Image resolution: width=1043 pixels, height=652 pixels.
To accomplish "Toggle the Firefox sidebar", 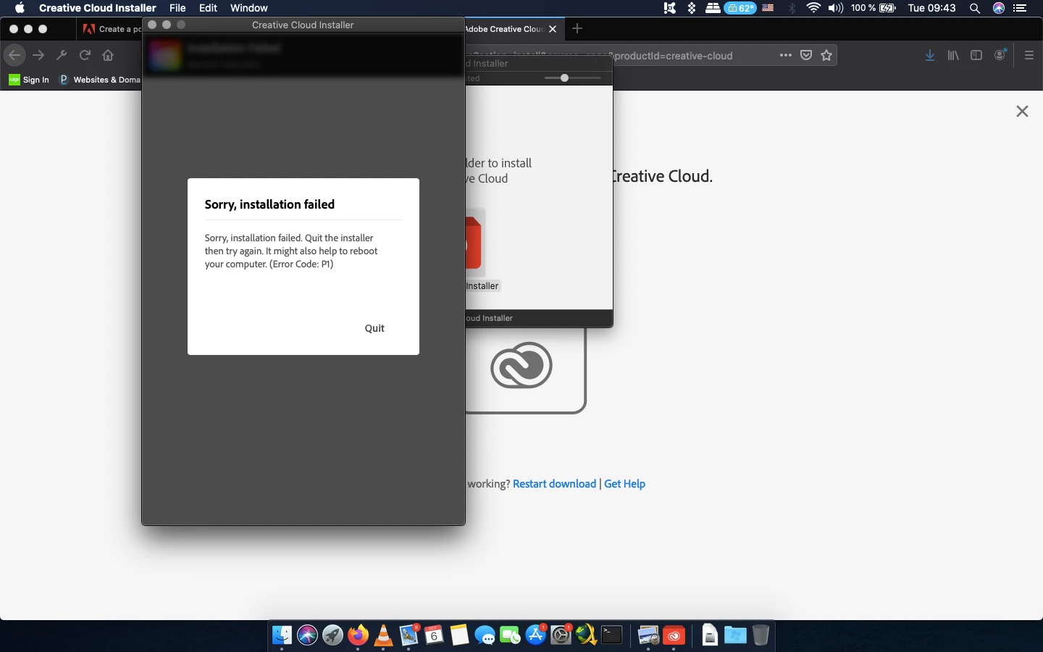I will (x=976, y=55).
